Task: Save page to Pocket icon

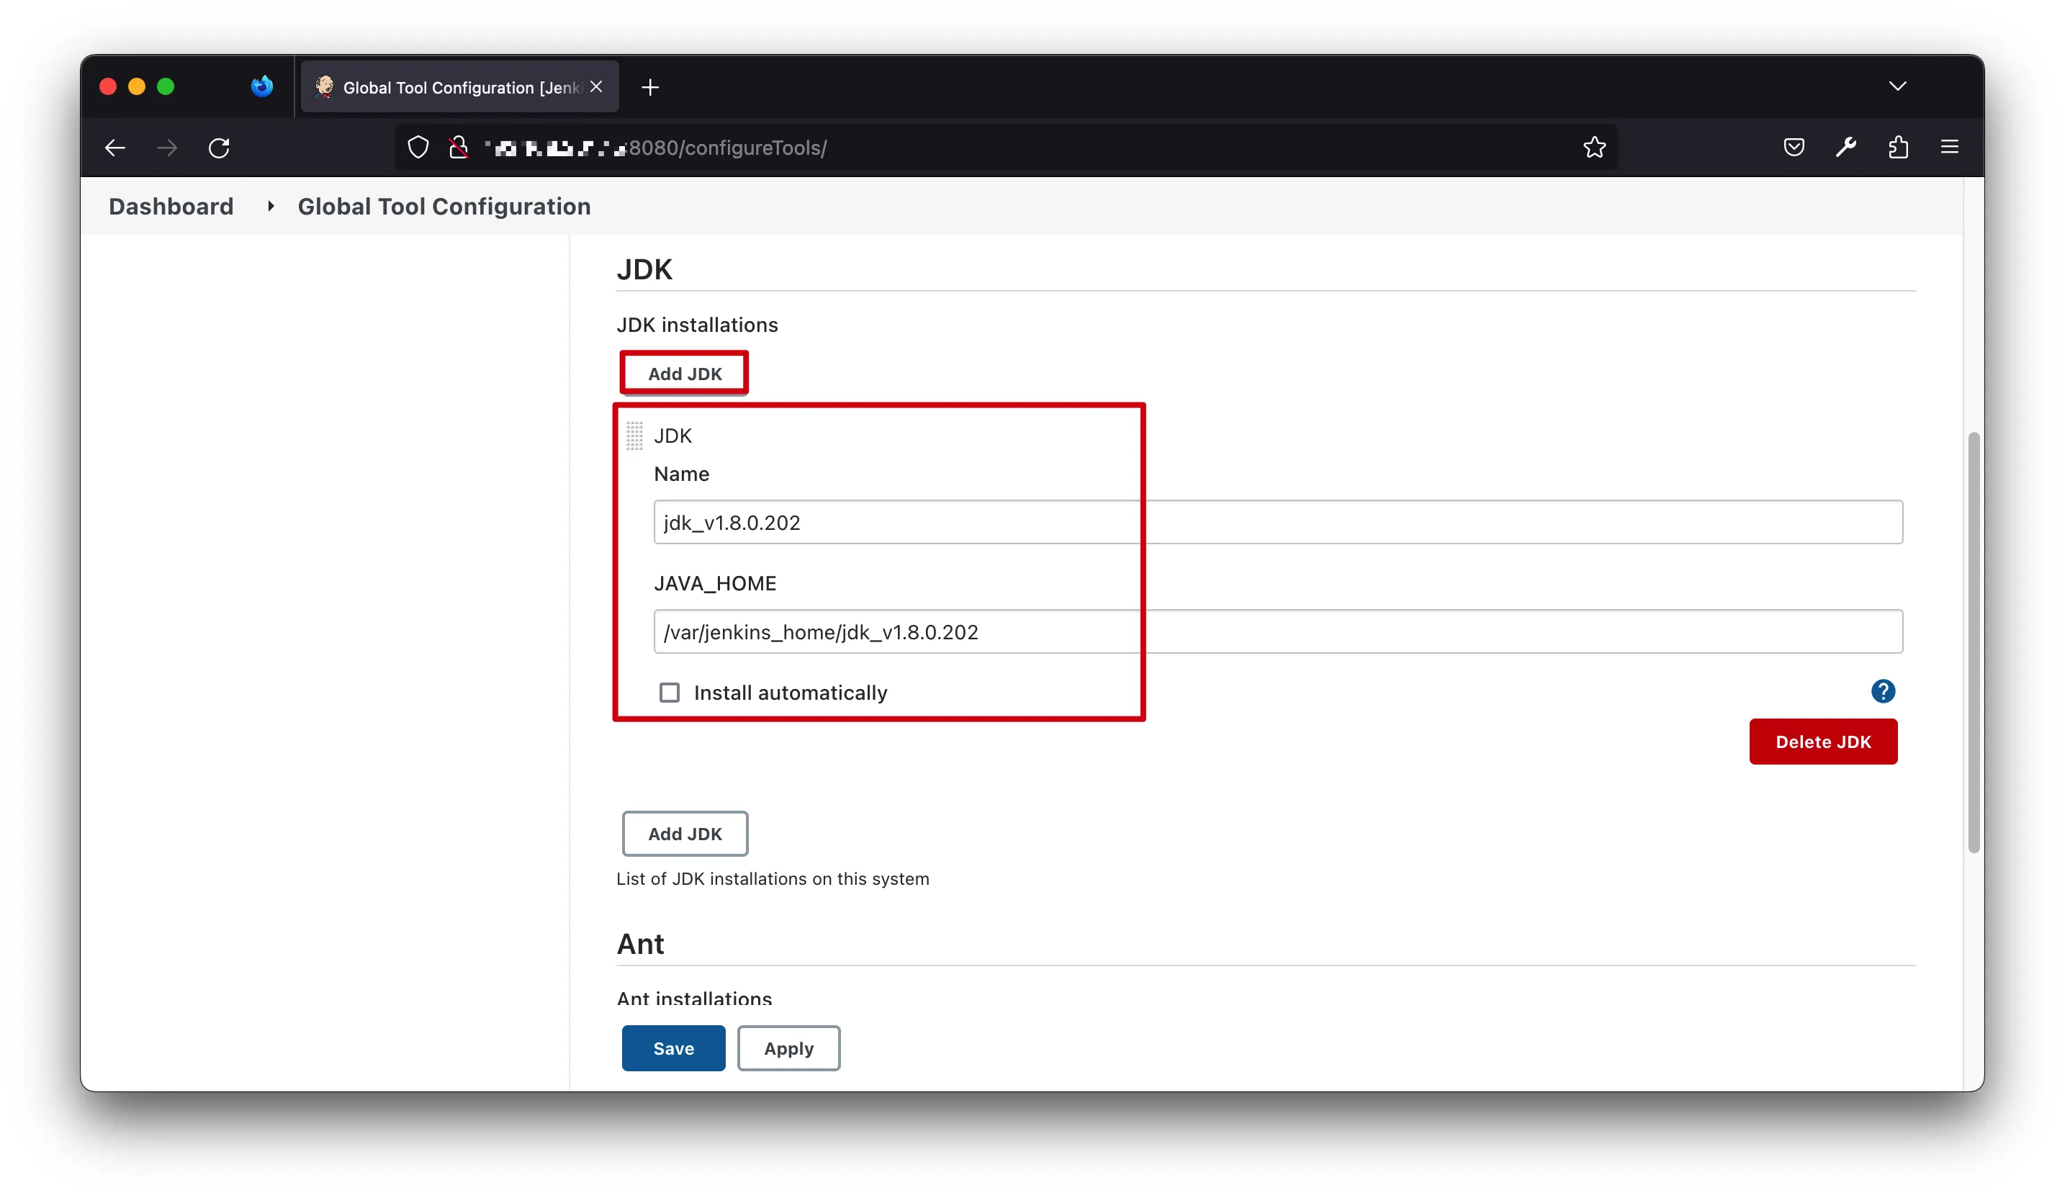Action: 1794,148
